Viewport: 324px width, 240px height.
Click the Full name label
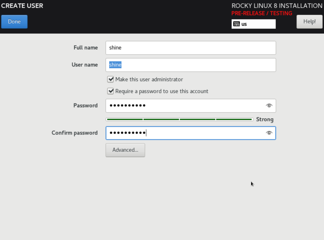point(85,48)
